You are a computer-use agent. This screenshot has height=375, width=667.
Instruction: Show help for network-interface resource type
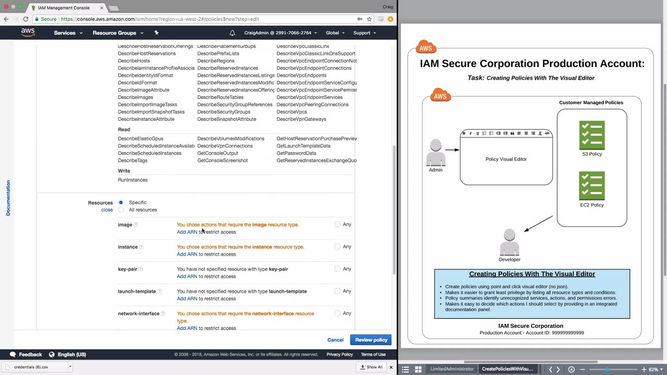click(163, 314)
